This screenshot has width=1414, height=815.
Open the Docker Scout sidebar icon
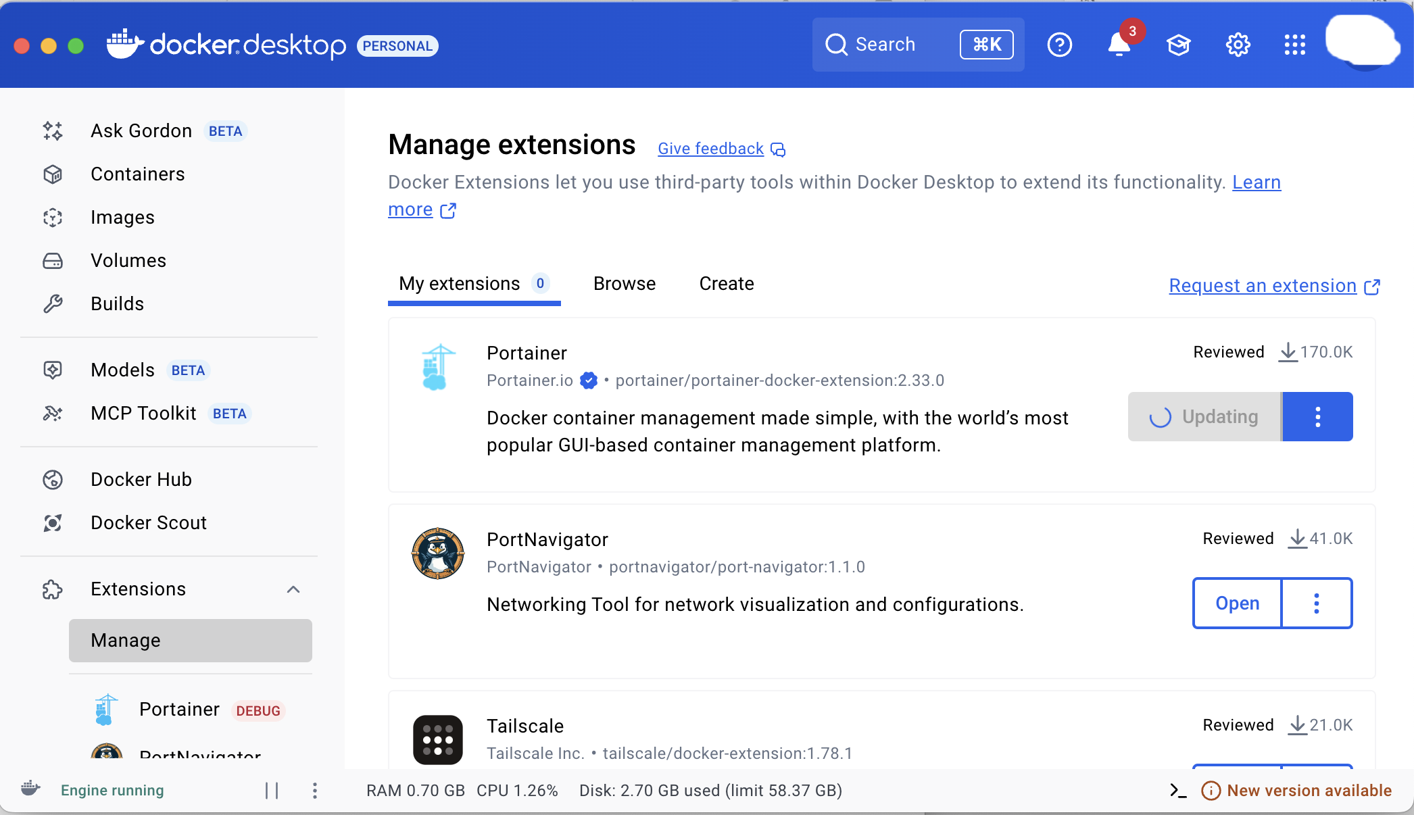point(53,523)
